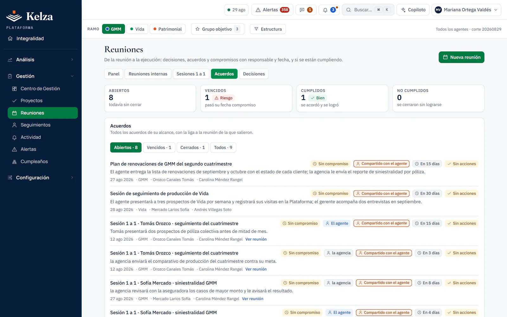
Task: Expand the Análisis sidebar section
Action: 41,60
